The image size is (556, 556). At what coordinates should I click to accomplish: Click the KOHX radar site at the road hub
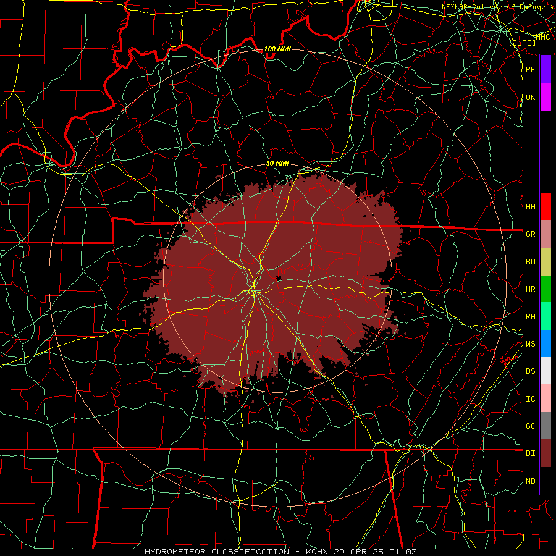click(x=253, y=292)
